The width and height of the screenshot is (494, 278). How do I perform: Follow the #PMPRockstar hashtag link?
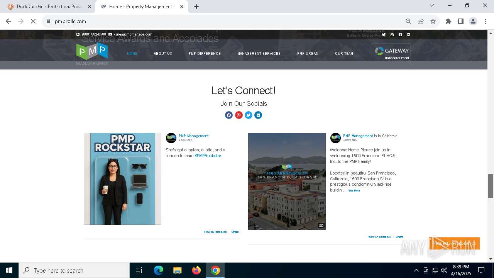point(208,156)
